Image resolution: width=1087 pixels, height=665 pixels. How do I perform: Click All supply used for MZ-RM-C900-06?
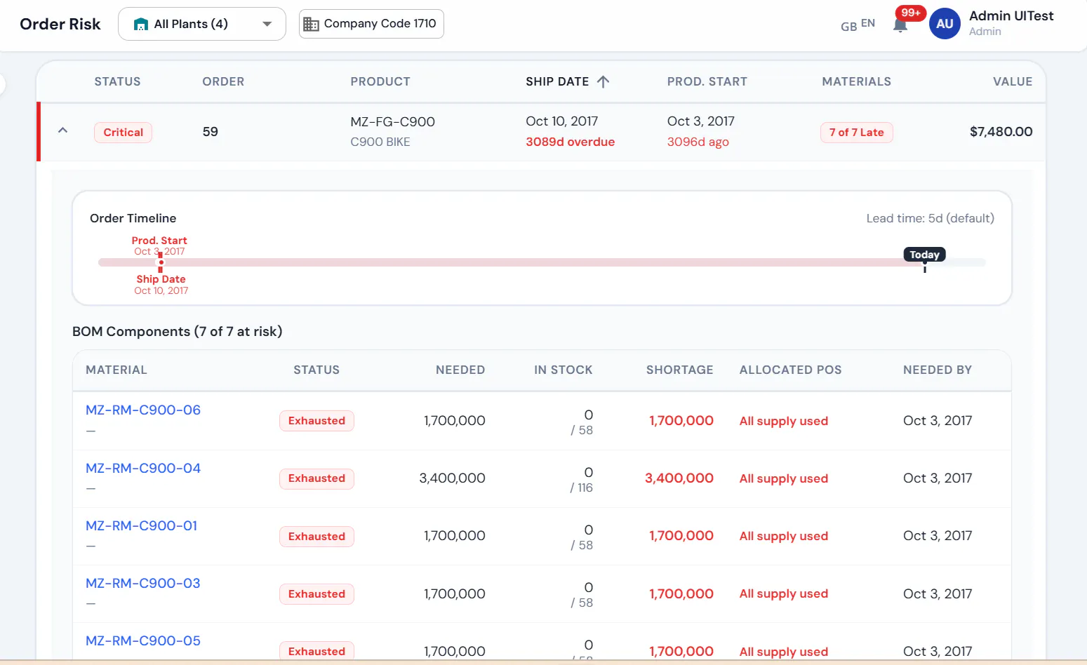pyautogui.click(x=783, y=421)
